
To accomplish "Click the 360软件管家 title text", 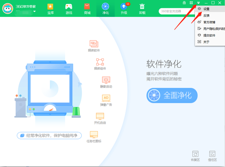I will (x=25, y=6).
